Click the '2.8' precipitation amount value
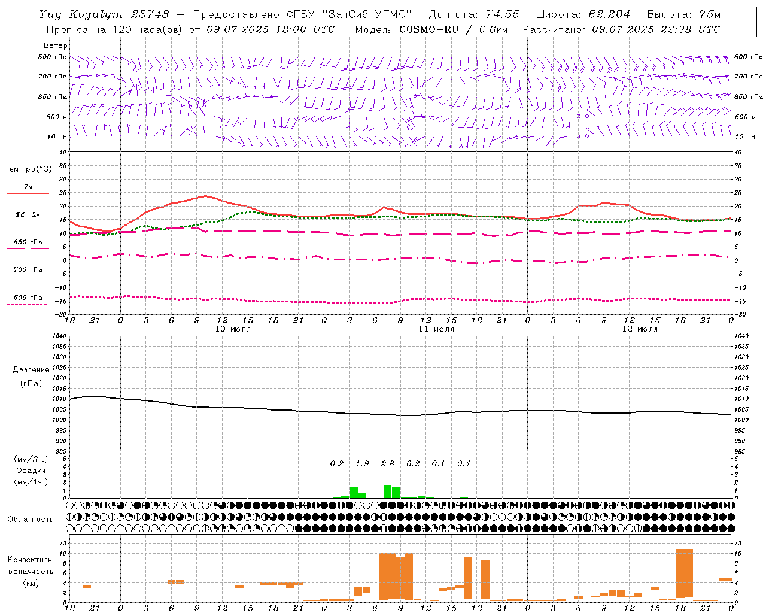 point(388,463)
